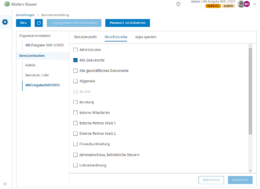The width and height of the screenshot is (260, 189).
Task: Click Zugangsdaten herunterladen button
Action: (74, 23)
